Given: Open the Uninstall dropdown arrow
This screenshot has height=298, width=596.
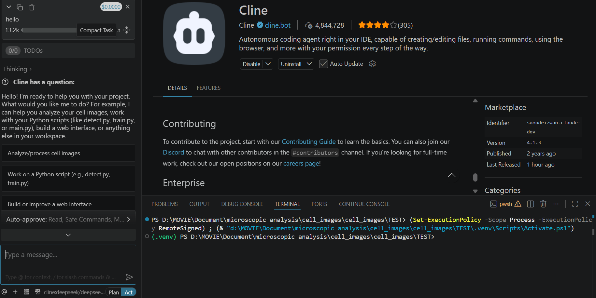Looking at the screenshot, I should 309,64.
